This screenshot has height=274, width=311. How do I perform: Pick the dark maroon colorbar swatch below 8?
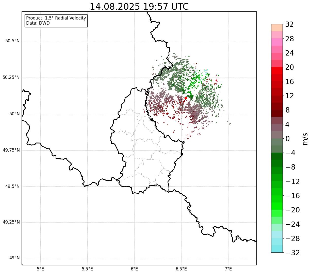coord(277,113)
